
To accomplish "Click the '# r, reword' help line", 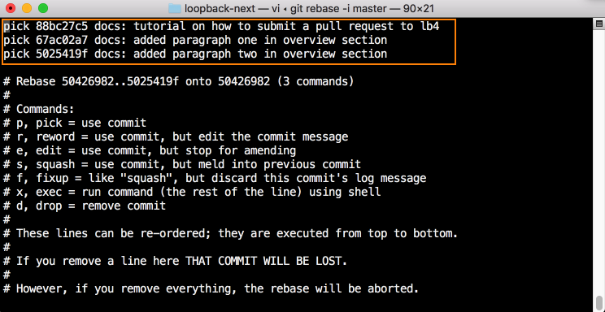I will point(176,137).
